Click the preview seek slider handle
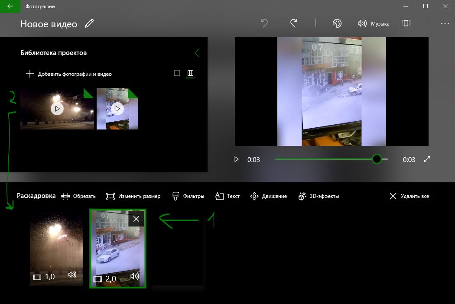This screenshot has height=304, width=455. pyautogui.click(x=377, y=159)
